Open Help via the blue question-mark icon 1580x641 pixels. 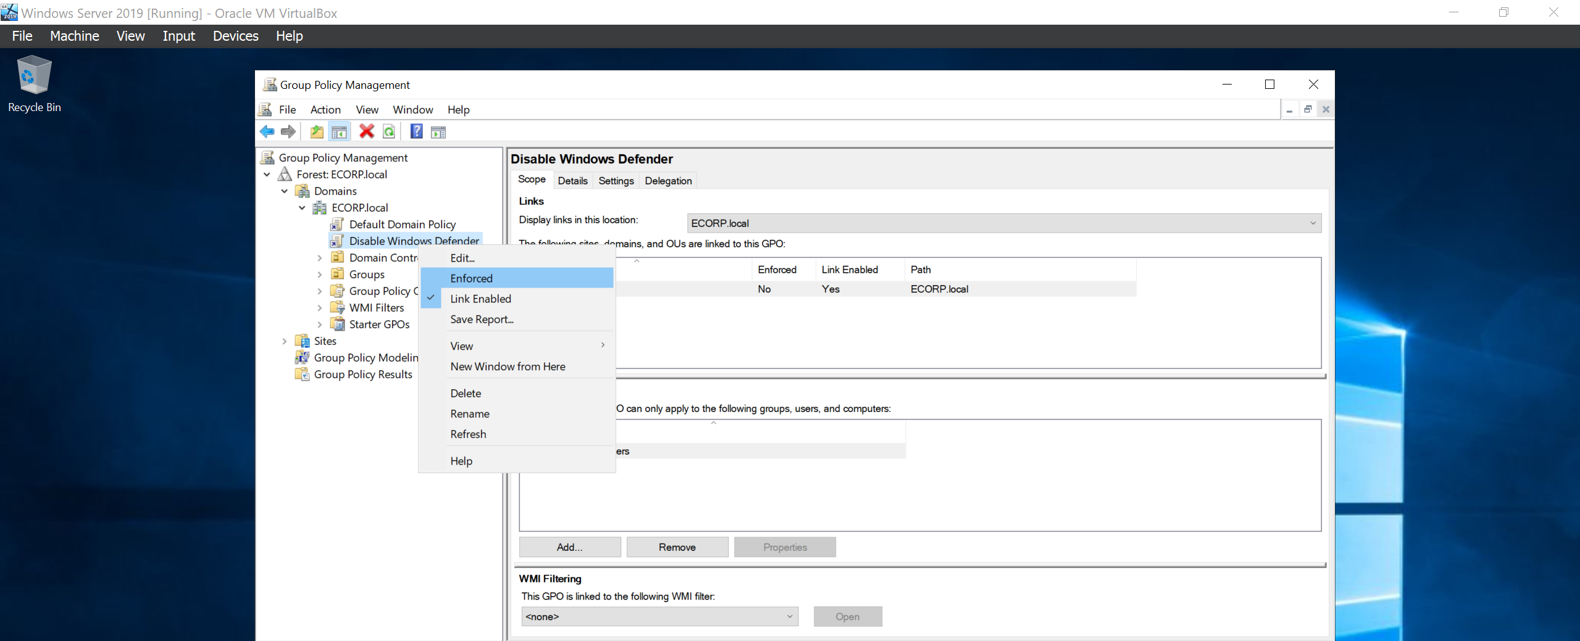417,131
